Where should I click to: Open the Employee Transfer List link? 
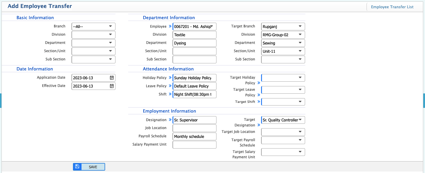tap(392, 7)
